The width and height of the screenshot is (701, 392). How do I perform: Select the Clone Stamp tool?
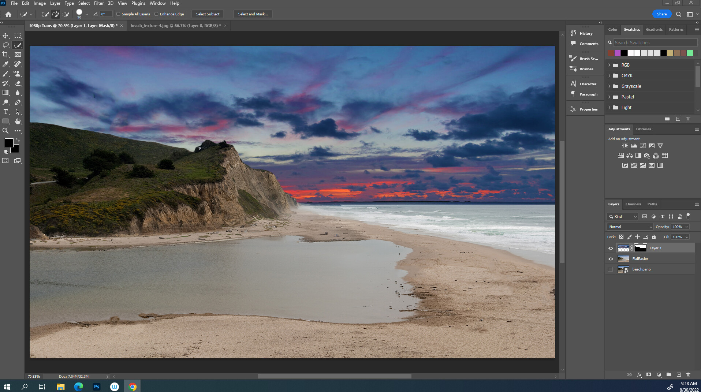coord(17,74)
